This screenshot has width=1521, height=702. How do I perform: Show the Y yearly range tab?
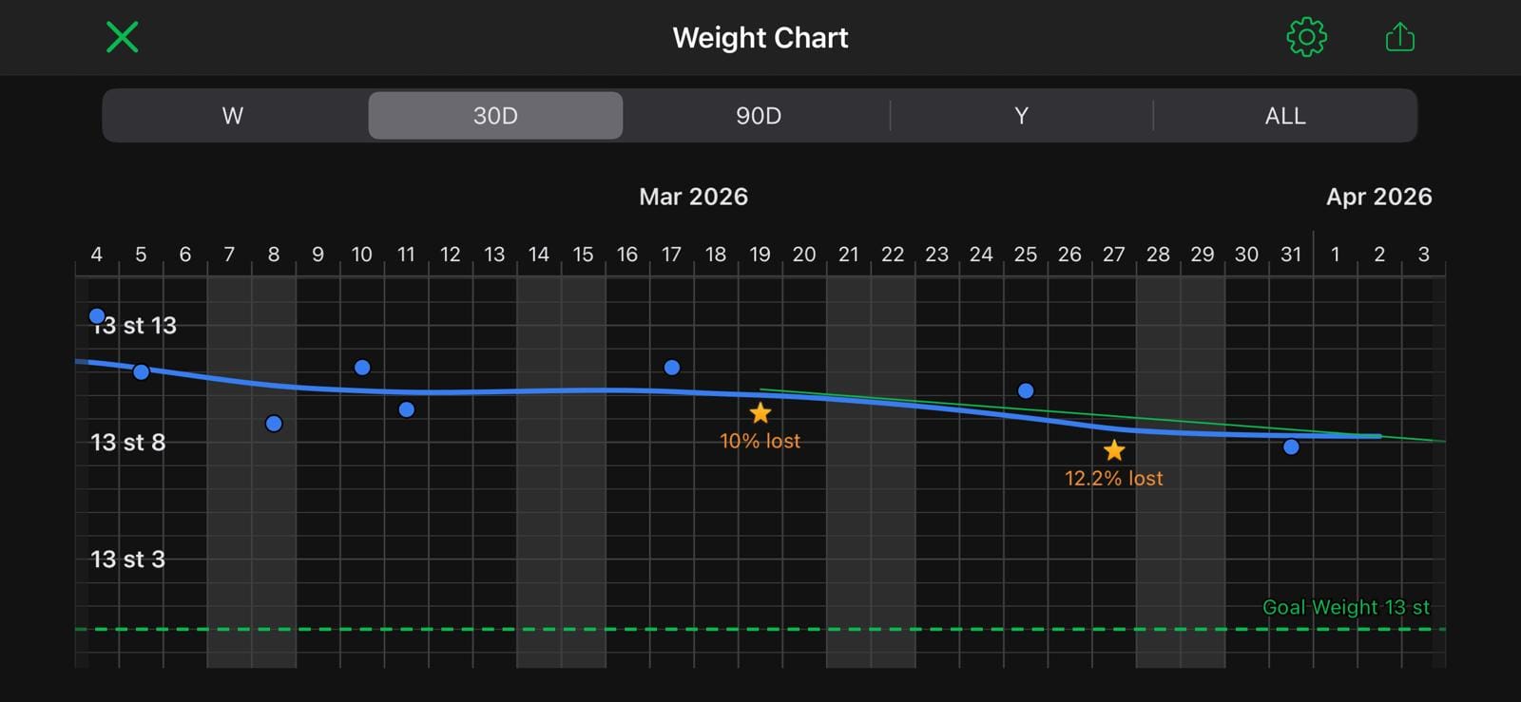[1021, 116]
